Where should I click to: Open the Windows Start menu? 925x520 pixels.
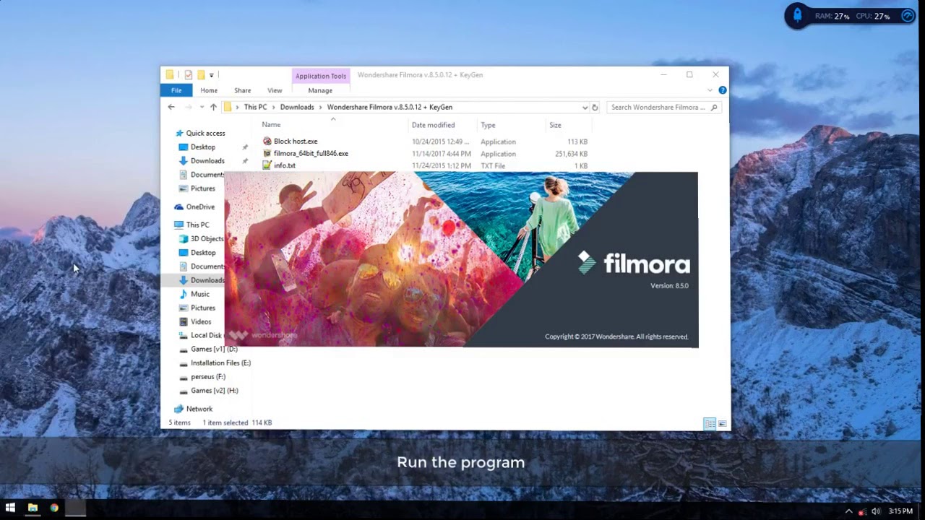coord(10,508)
